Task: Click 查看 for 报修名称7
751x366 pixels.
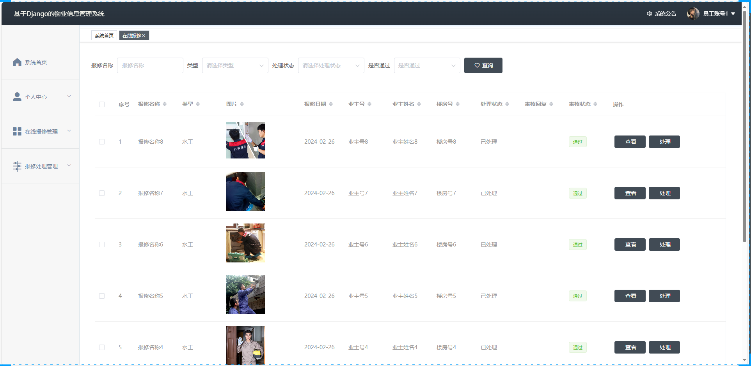Action: [x=630, y=193]
